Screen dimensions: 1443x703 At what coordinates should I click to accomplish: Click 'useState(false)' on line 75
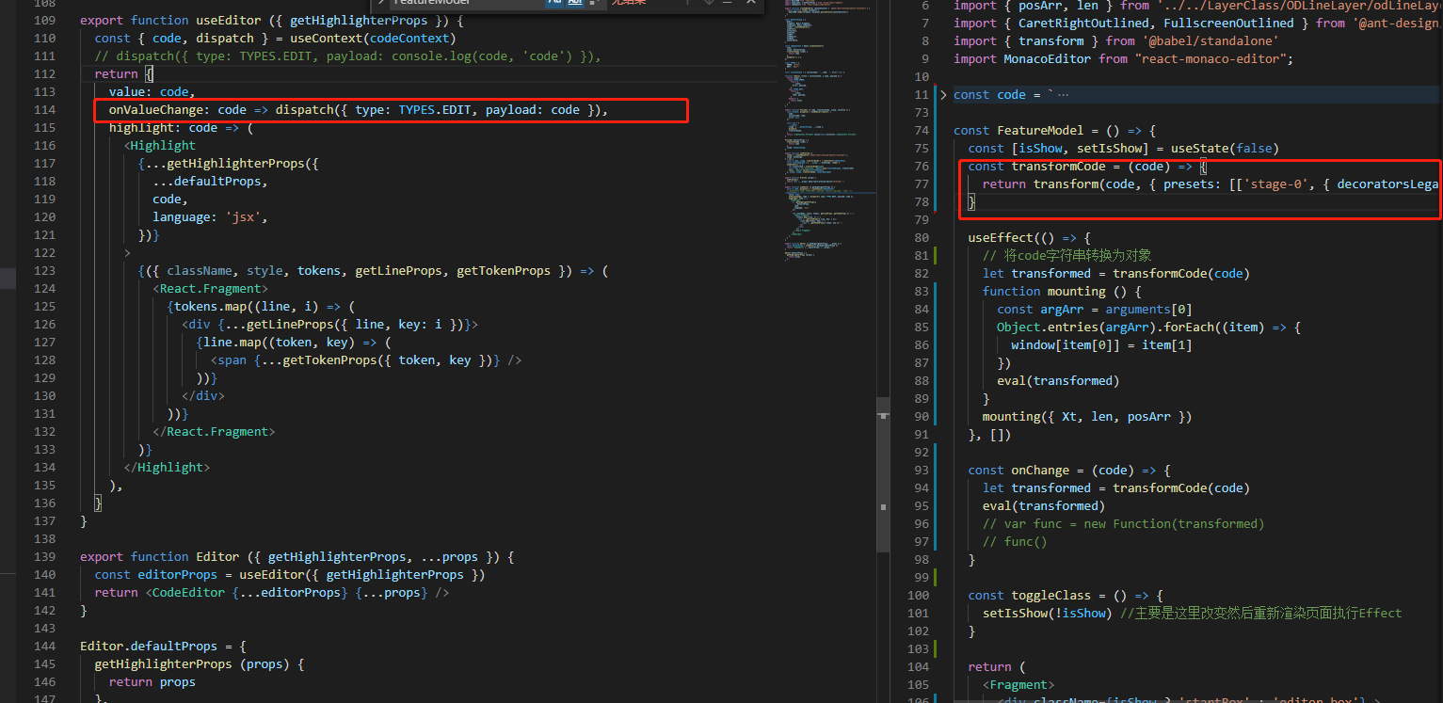point(1225,149)
